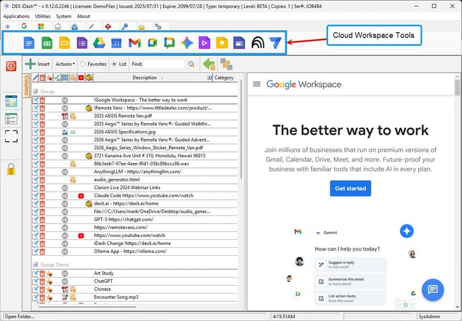Launch Google Slides from the workspace toolbar
The height and width of the screenshot is (321, 462).
click(x=65, y=43)
